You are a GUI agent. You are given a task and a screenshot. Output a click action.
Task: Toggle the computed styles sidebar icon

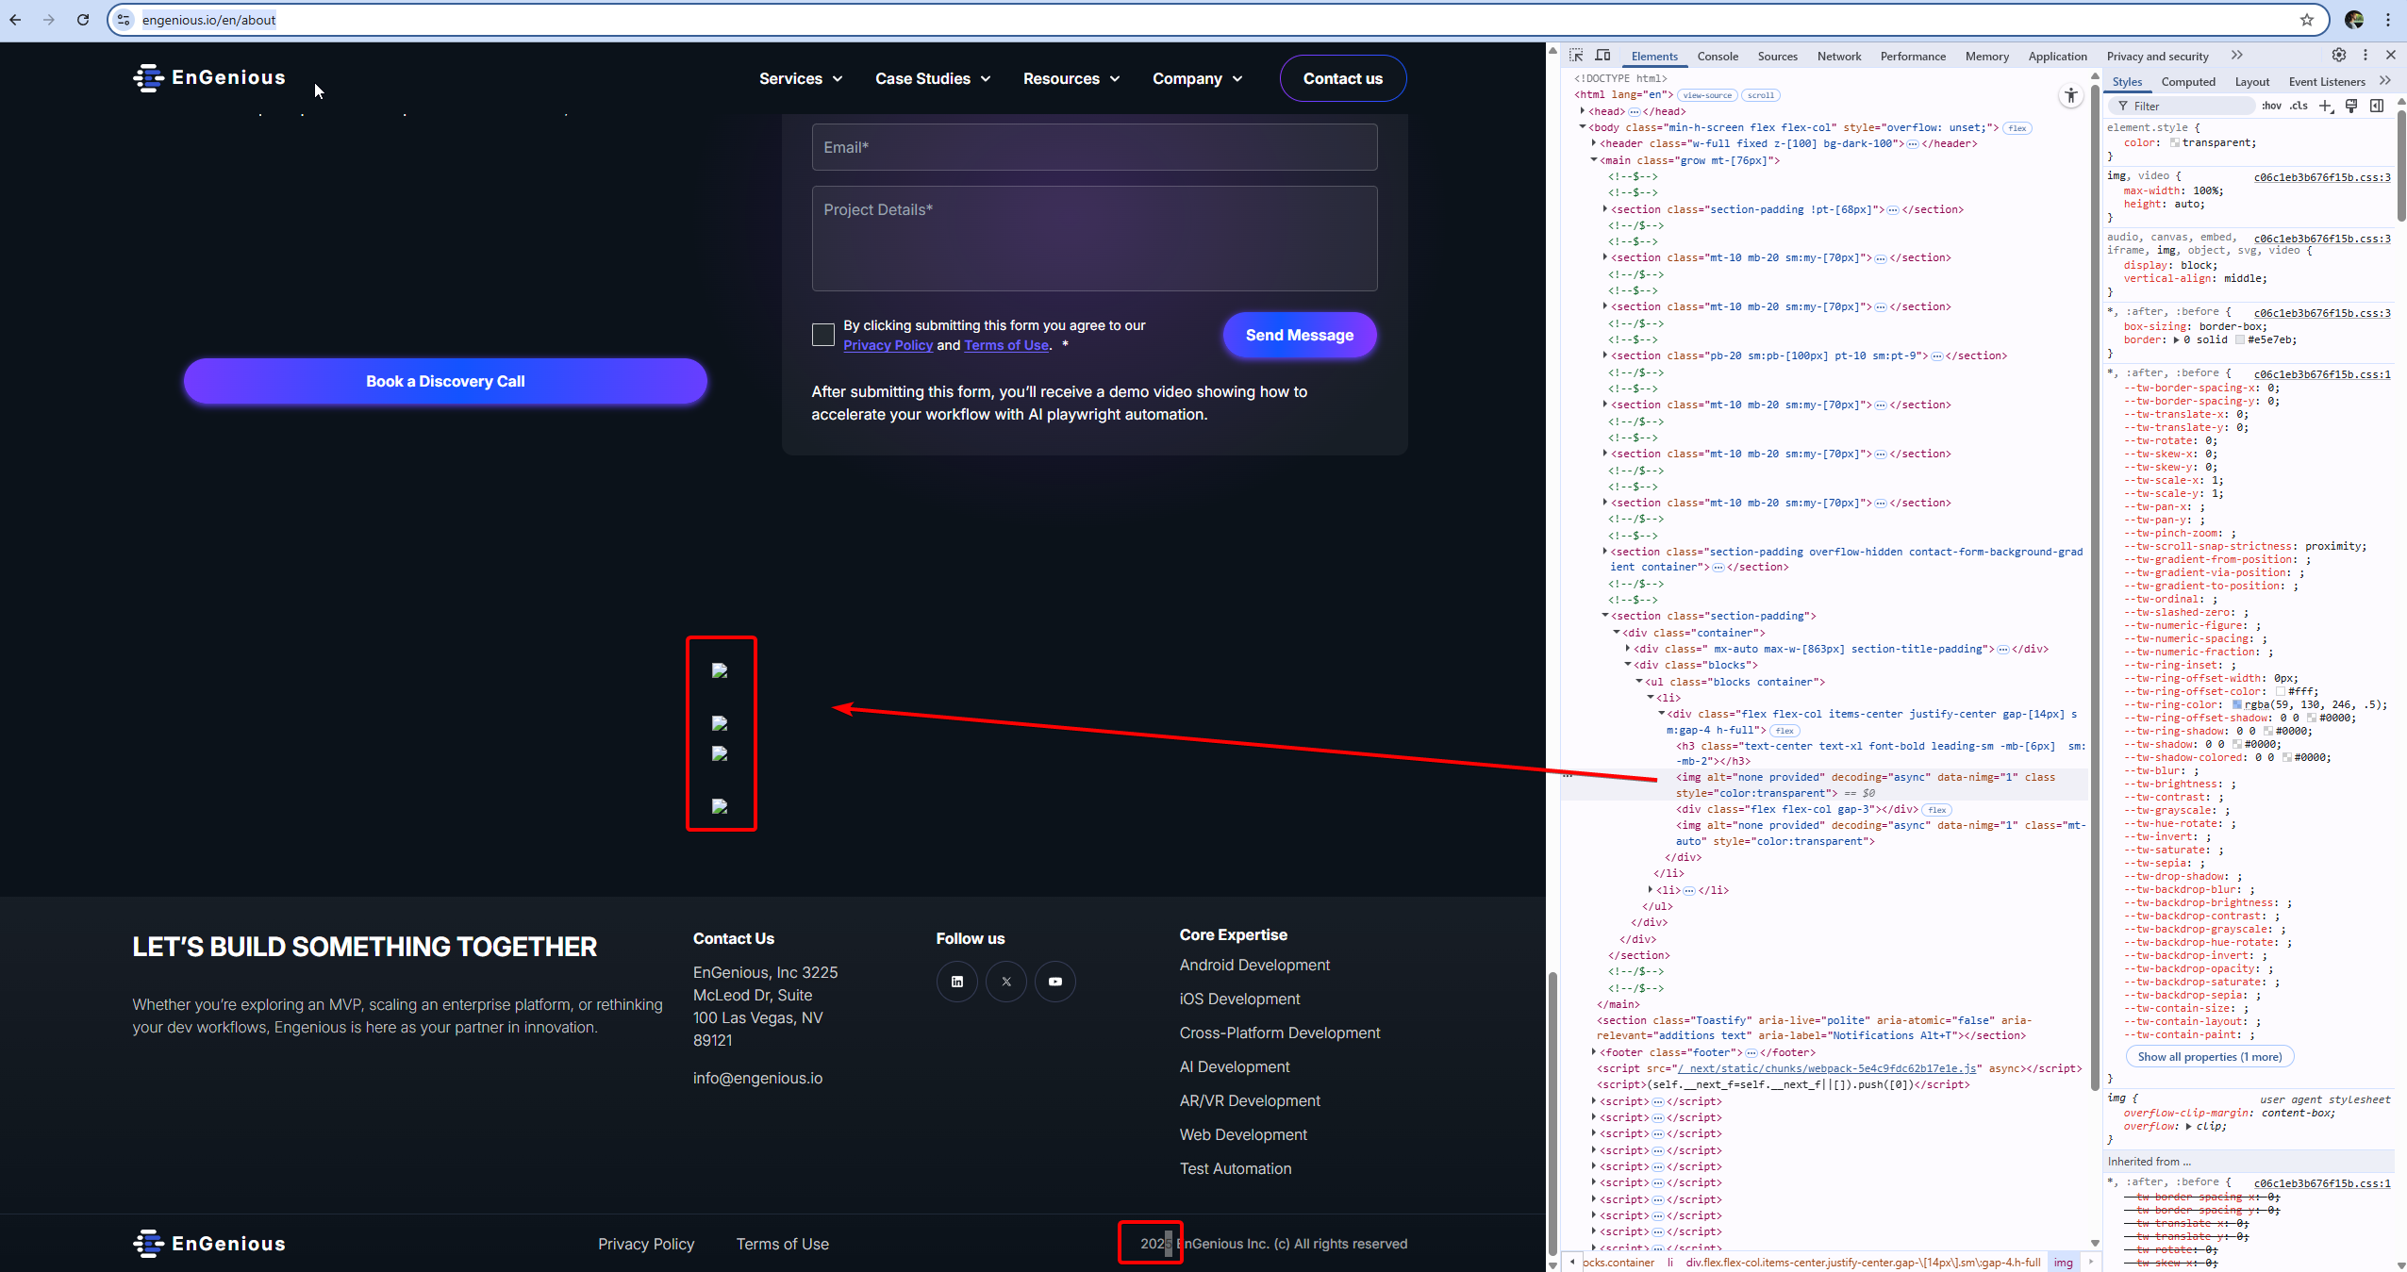2377,106
